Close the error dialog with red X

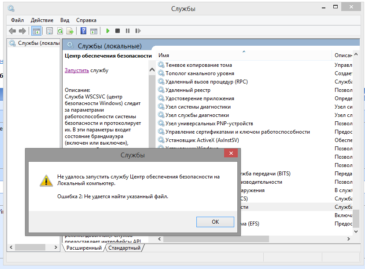[231, 154]
